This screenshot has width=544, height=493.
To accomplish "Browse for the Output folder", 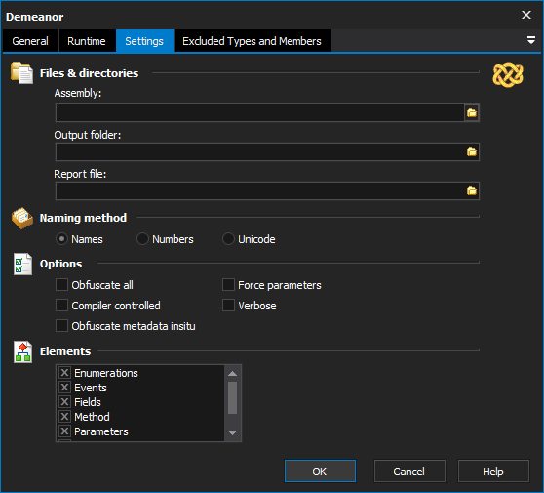I will pyautogui.click(x=472, y=152).
